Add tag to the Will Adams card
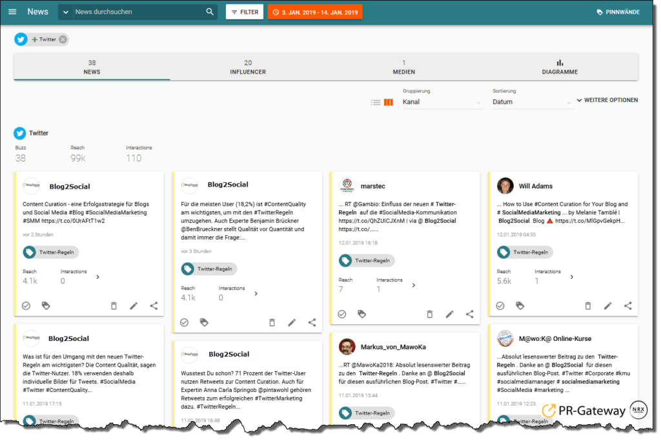This screenshot has height=443, width=661. (520, 306)
